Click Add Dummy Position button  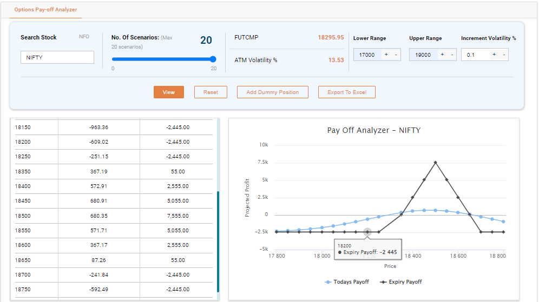point(272,92)
